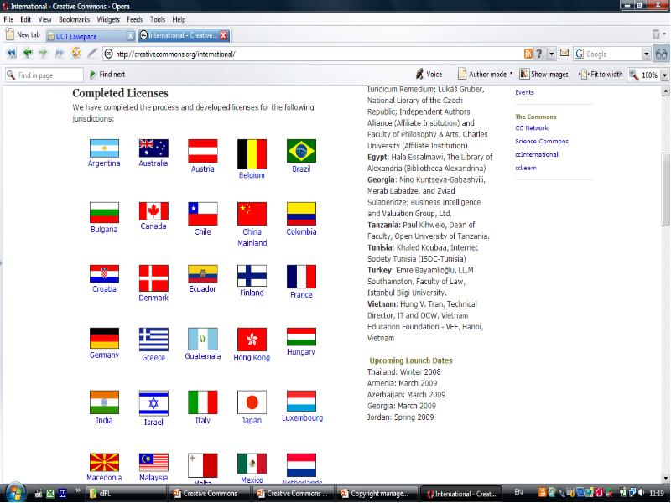The height and width of the screenshot is (503, 671).
Task: Toggle Author mode page style
Action: click(486, 75)
